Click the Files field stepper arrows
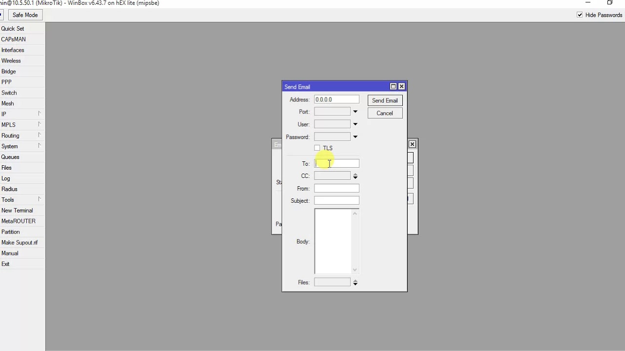This screenshot has width=625, height=351. click(355, 282)
